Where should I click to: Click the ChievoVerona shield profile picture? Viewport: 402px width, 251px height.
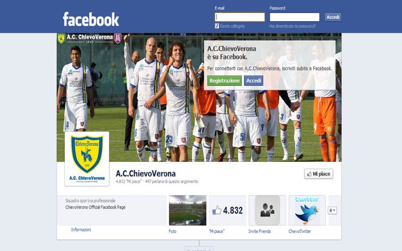tap(87, 159)
